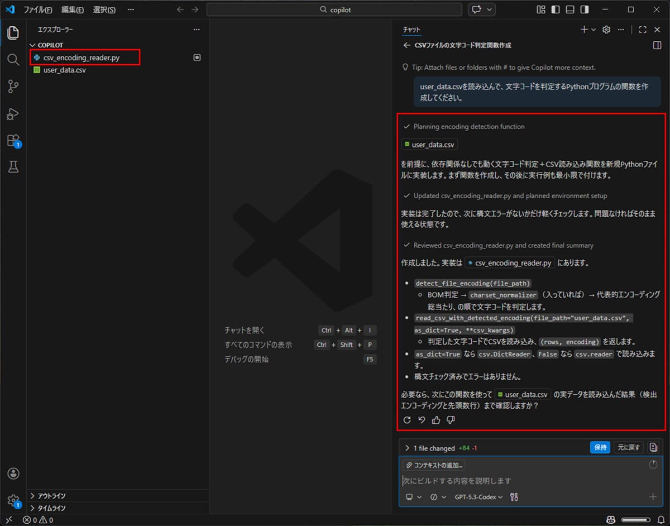Image resolution: width=670 pixels, height=526 pixels.
Task: Toggle the secondary sidebar visibility
Action: [585, 9]
